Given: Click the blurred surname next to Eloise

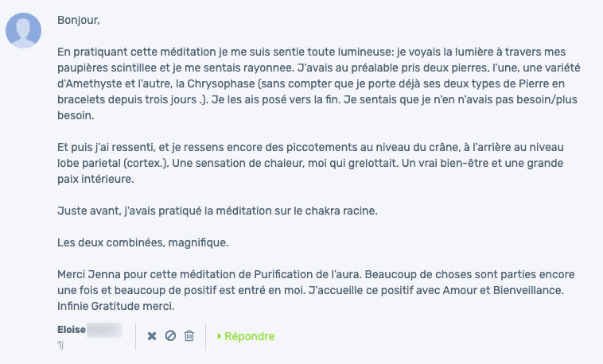Looking at the screenshot, I should [104, 330].
